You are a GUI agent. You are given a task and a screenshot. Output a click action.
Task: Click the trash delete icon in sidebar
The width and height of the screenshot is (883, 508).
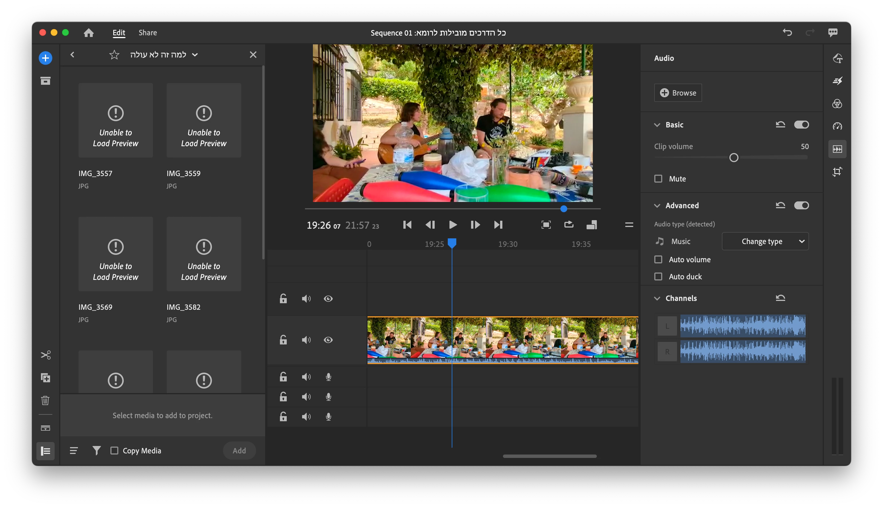pyautogui.click(x=45, y=400)
